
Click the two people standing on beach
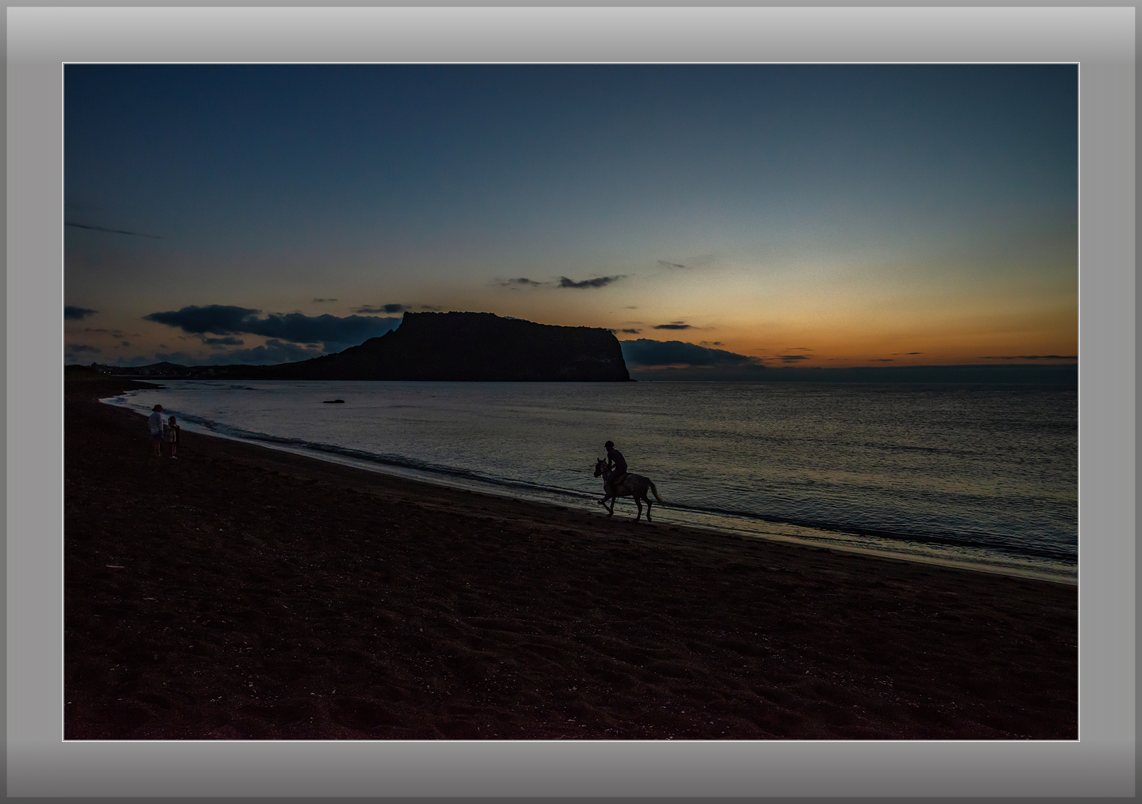[x=163, y=431]
